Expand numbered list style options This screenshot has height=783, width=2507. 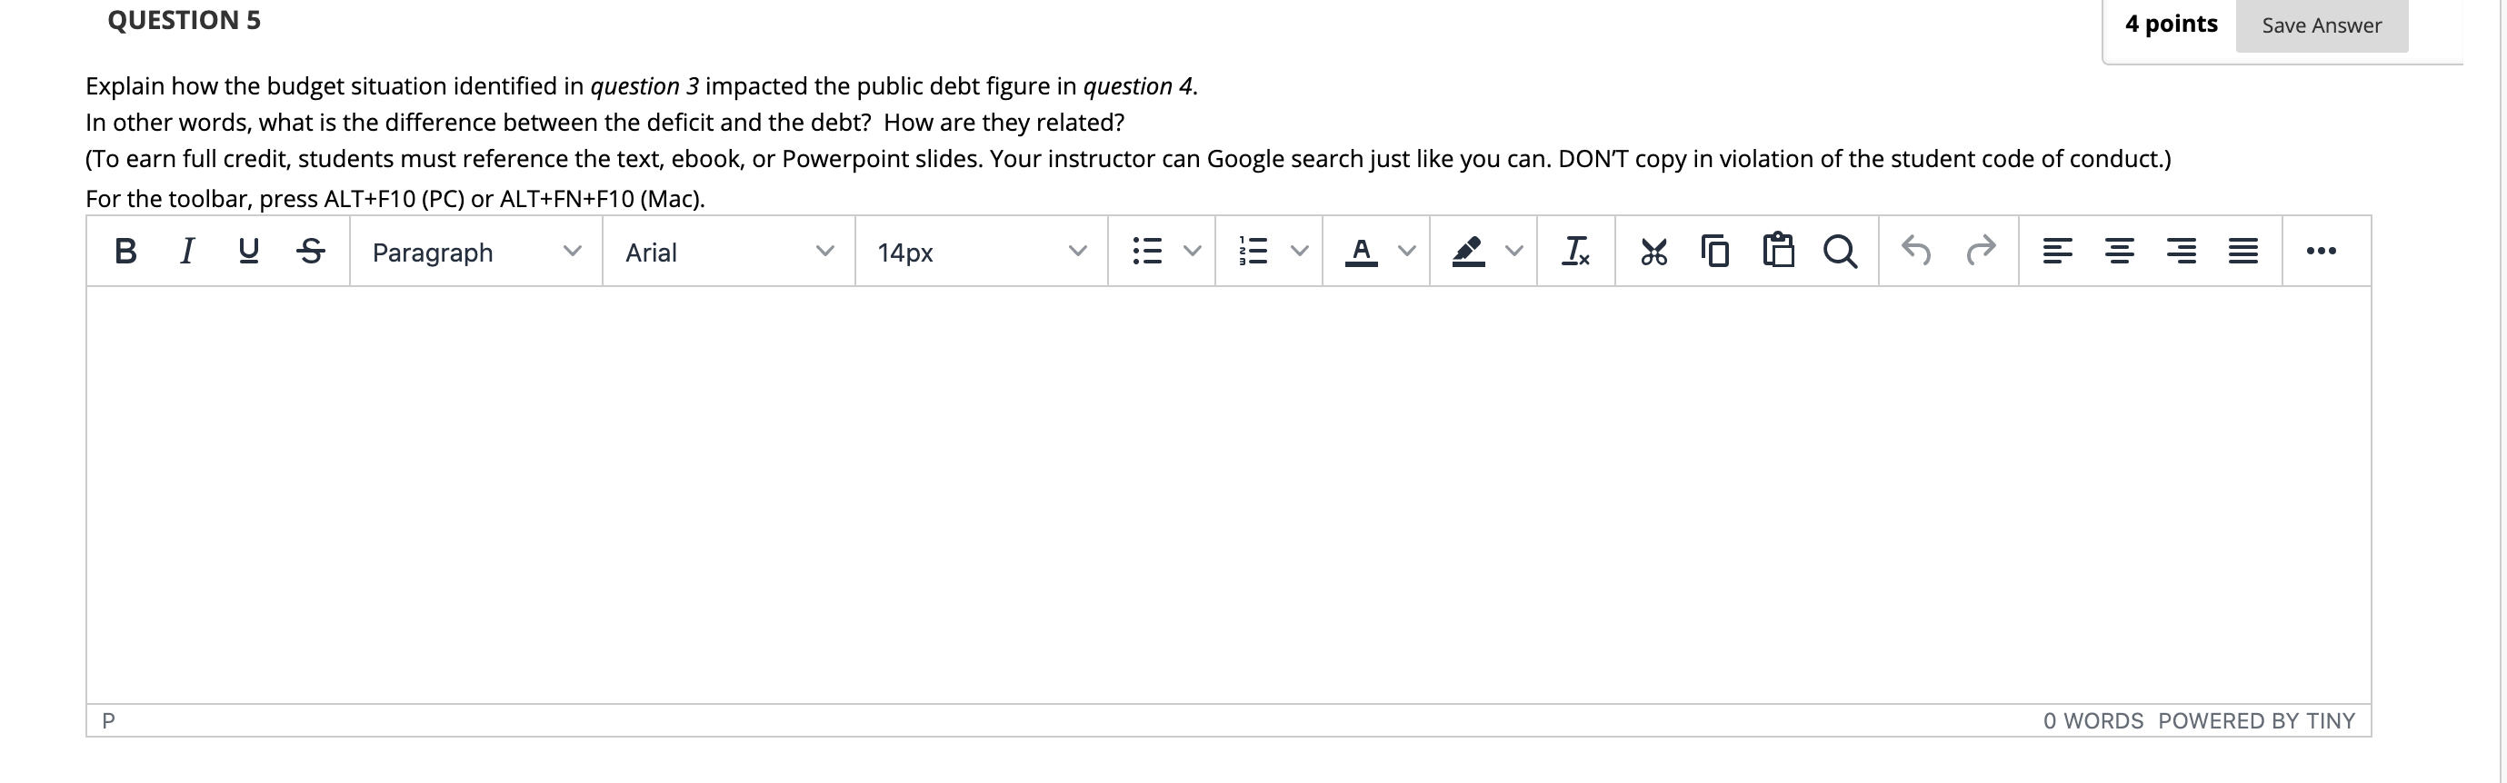pos(1299,251)
